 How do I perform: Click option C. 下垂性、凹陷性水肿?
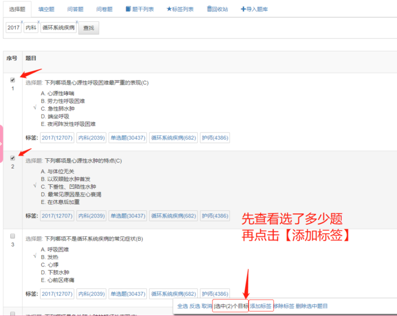69,187
